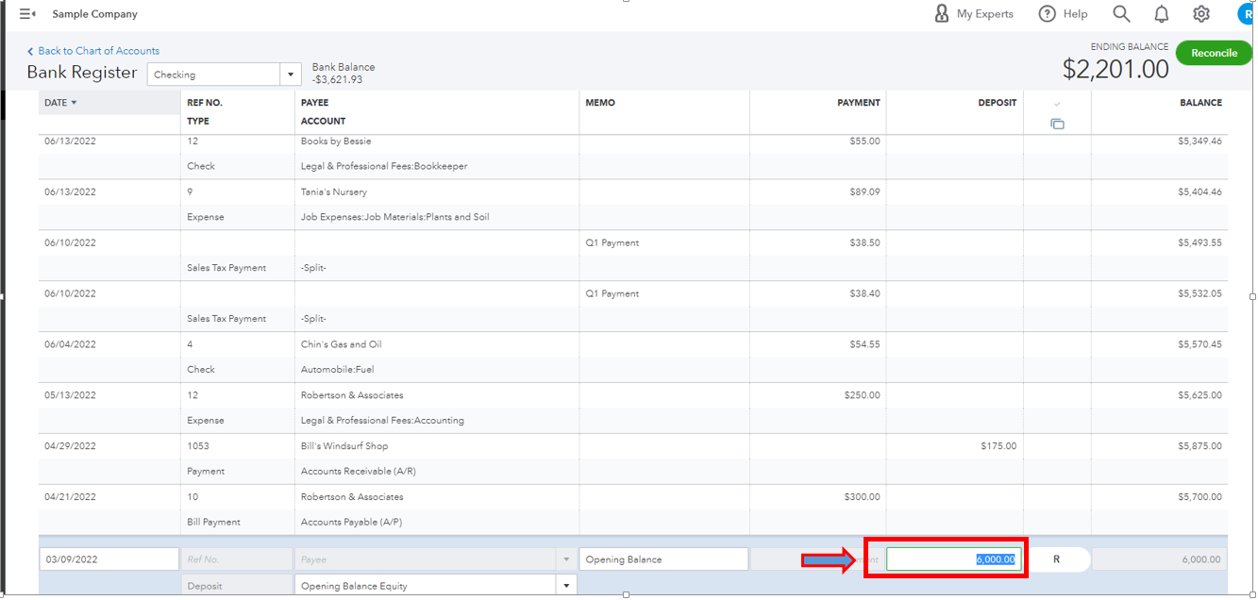This screenshot has height=600, width=1258.
Task: Select the Books by Bessie transaction row
Action: (x=336, y=142)
